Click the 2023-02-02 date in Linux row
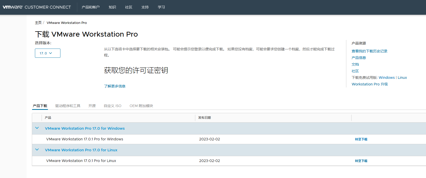 (210, 161)
